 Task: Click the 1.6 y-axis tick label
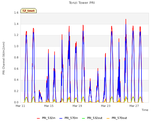click(x=16, y=13)
